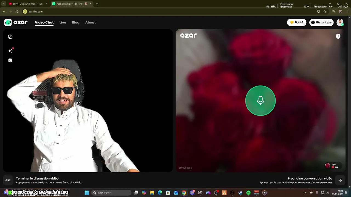Bookmark this page with the star icon
The height and width of the screenshot is (197, 351).
click(x=325, y=11)
